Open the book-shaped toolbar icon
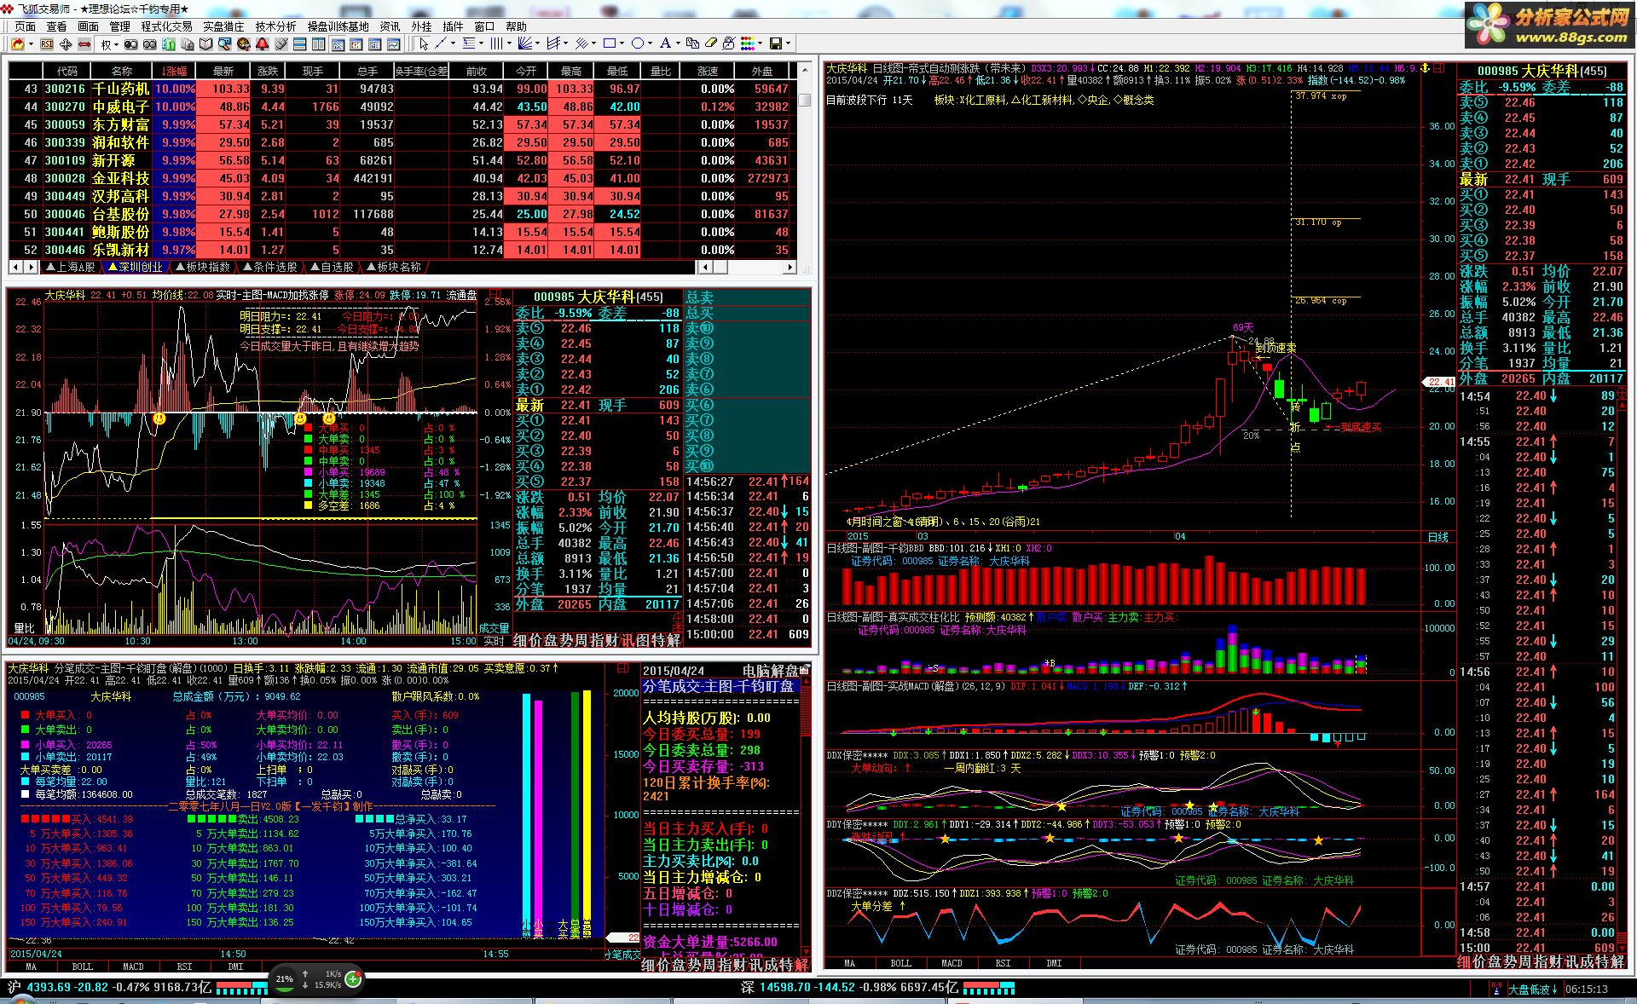The image size is (1637, 1004). point(205,44)
